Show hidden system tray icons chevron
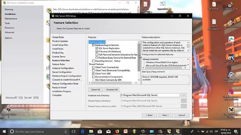This screenshot has width=241, height=135. click(198, 132)
